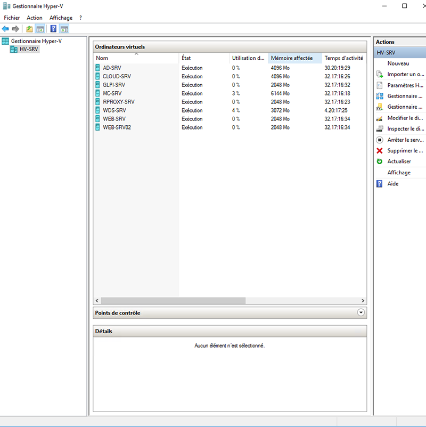
Task: Click the AD-SRV virtual machine icon
Action: [x=97, y=68]
